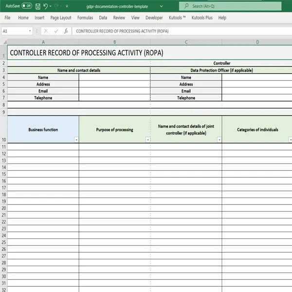This screenshot has height=292, width=292.
Task: Toggle the AutoSave switch
Action: (27, 6)
